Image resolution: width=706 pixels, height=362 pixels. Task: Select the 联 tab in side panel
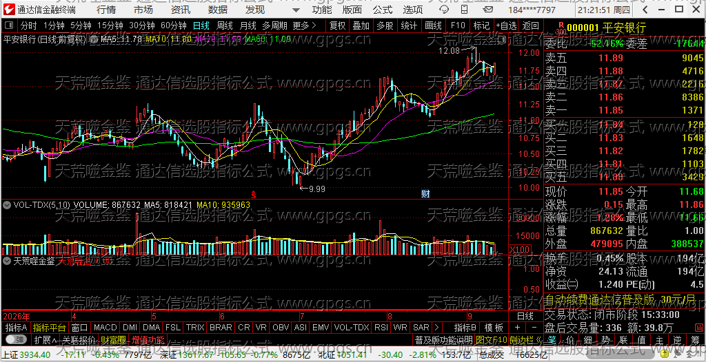623,339
